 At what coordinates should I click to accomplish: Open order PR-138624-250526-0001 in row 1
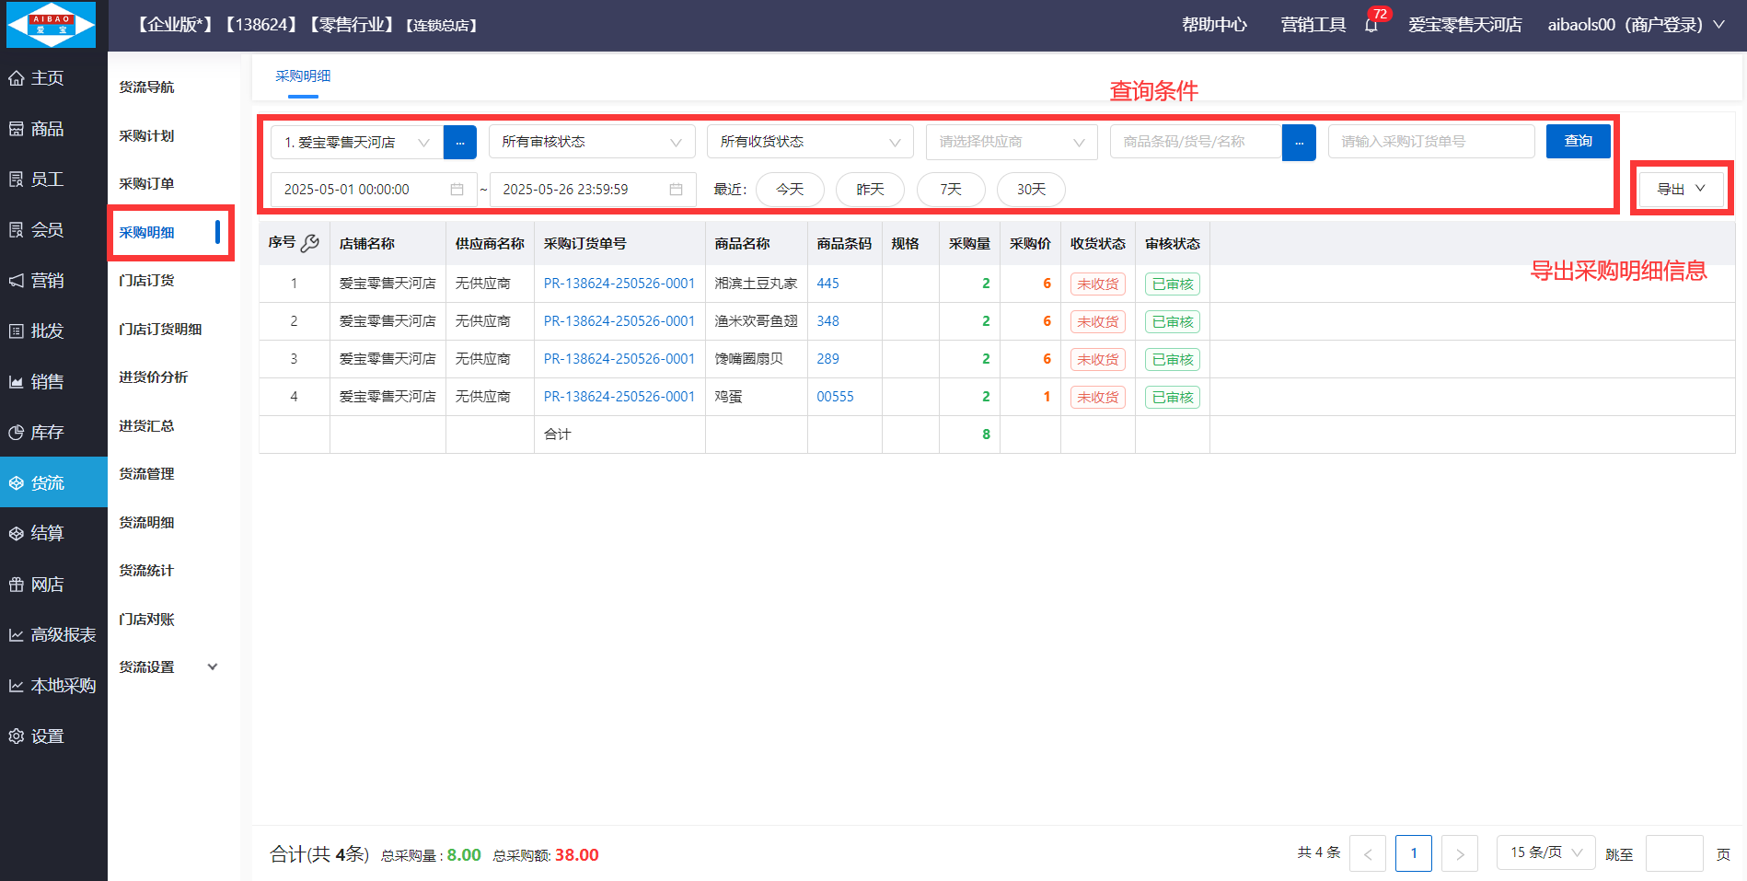point(619,284)
